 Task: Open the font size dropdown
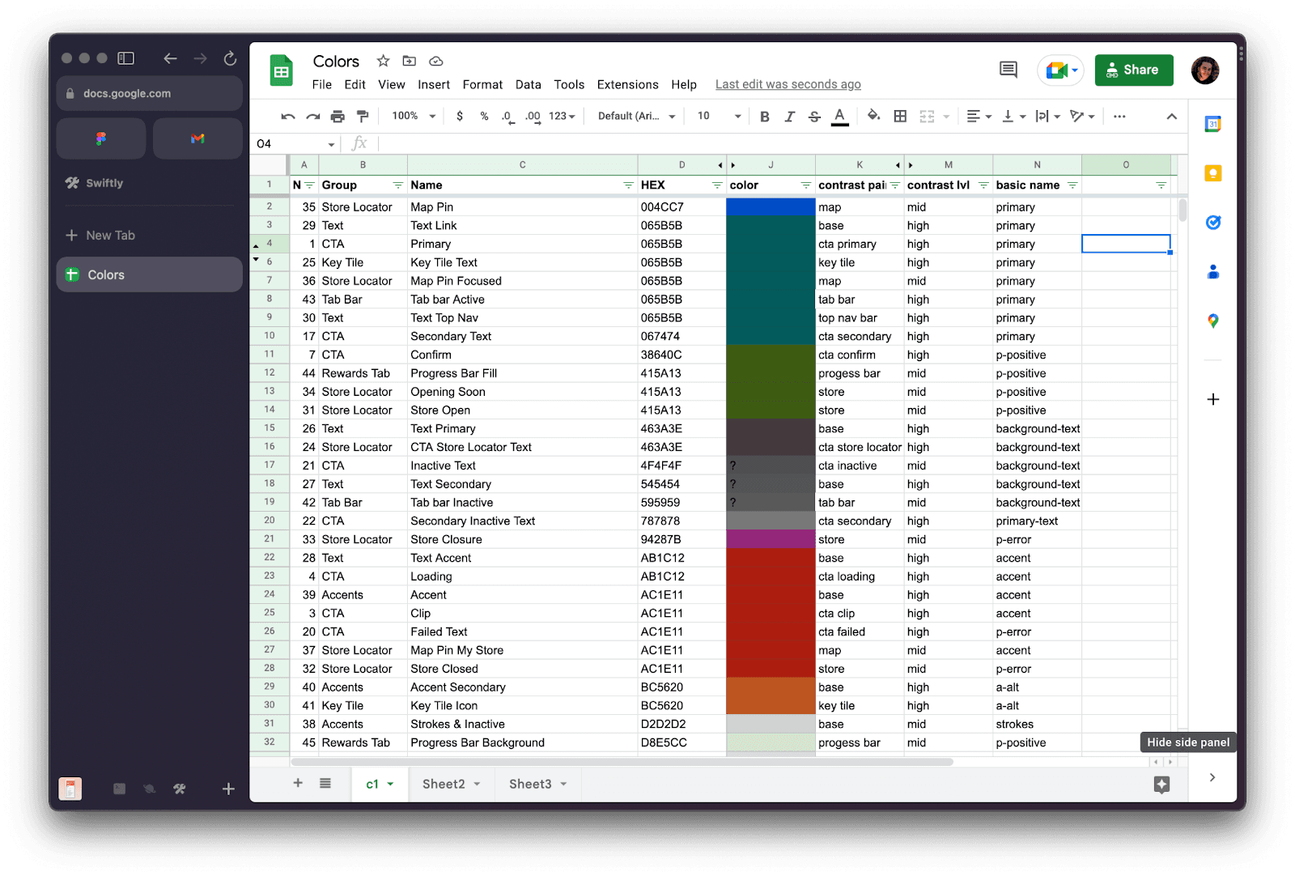coord(719,117)
